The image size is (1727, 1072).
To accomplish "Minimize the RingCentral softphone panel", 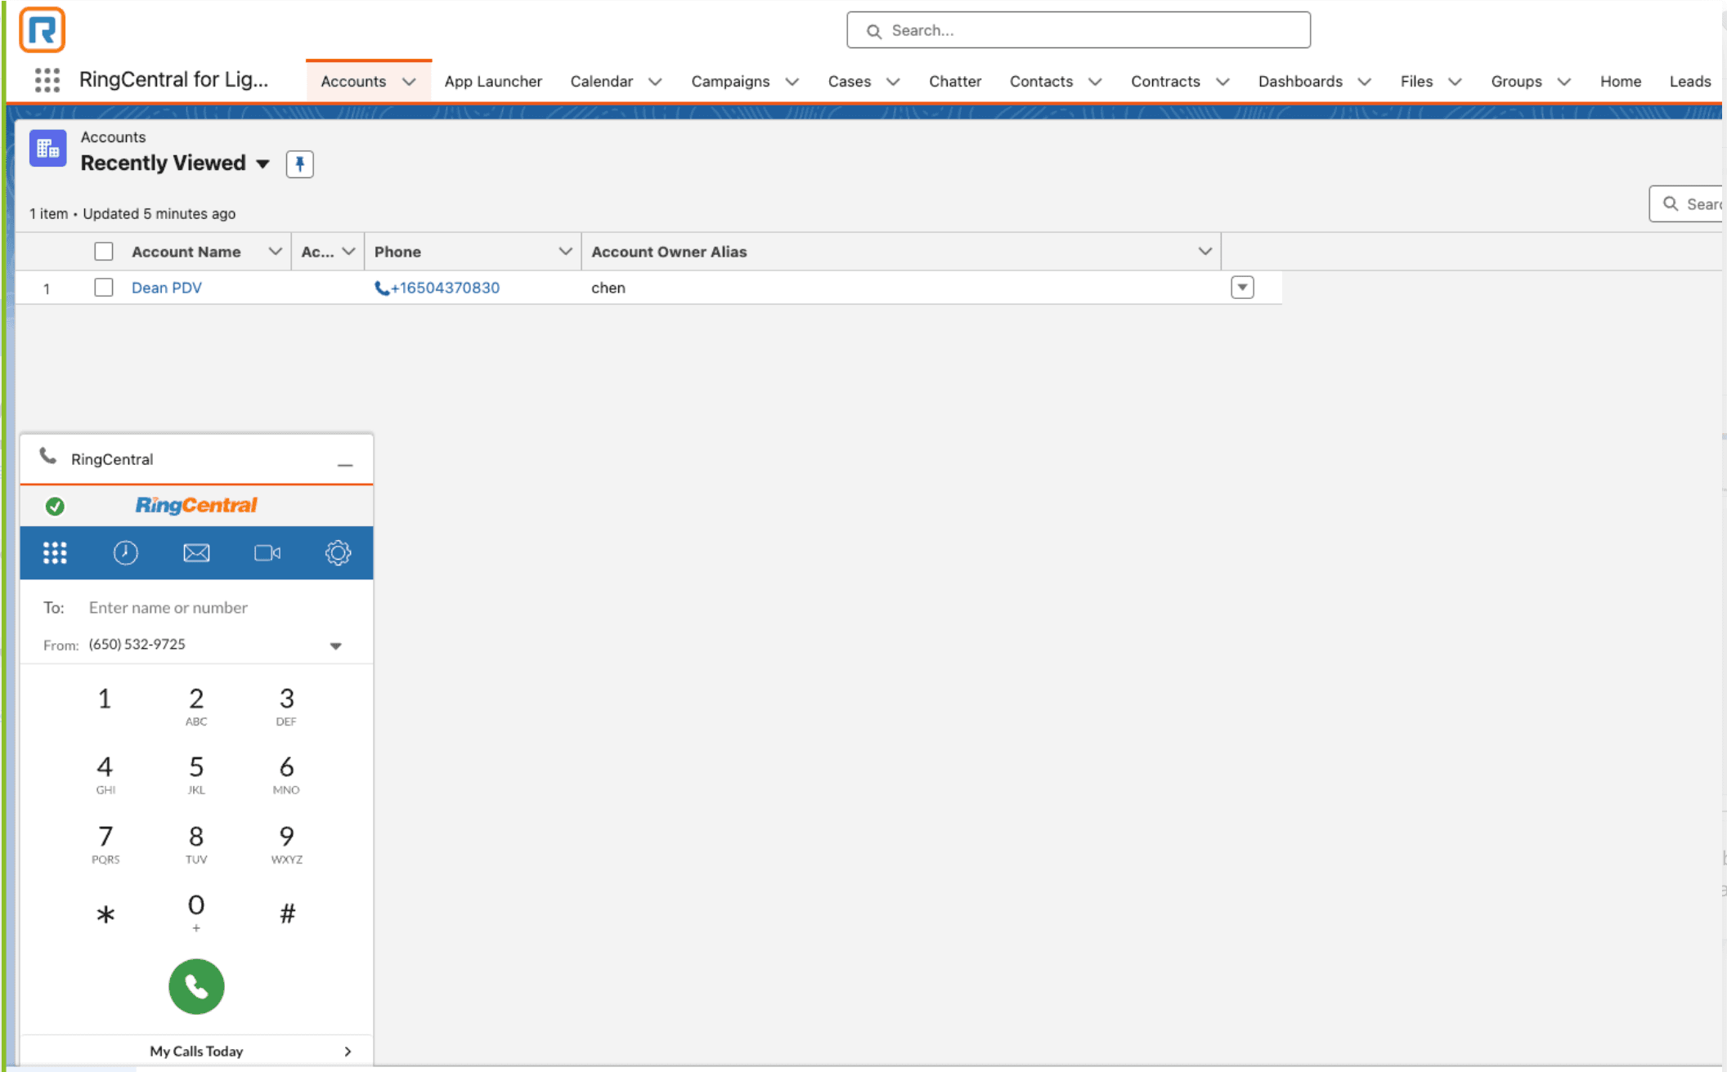I will click(x=345, y=464).
